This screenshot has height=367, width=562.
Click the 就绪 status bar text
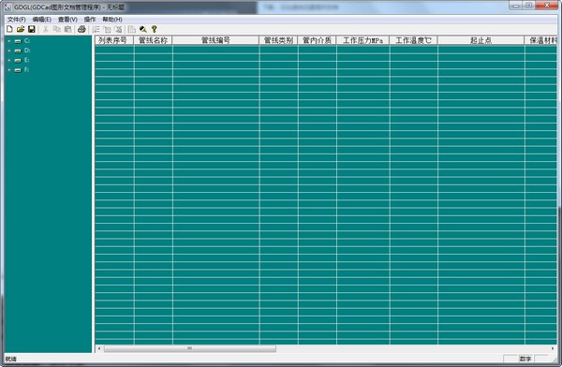pos(10,359)
